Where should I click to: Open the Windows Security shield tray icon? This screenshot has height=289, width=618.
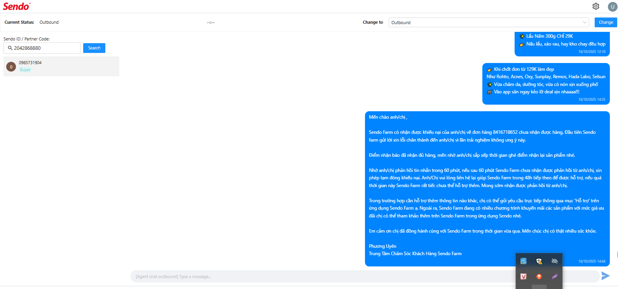pos(539,261)
